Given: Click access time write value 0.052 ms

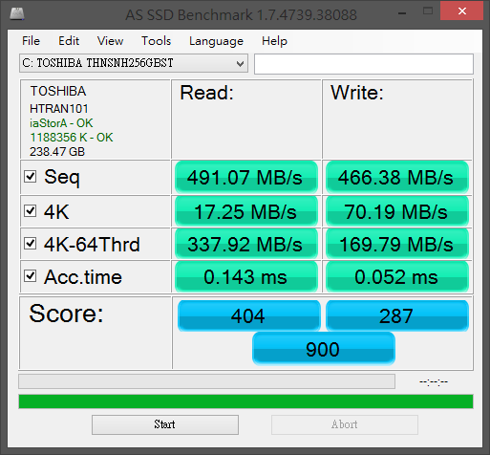Looking at the screenshot, I should [x=397, y=276].
